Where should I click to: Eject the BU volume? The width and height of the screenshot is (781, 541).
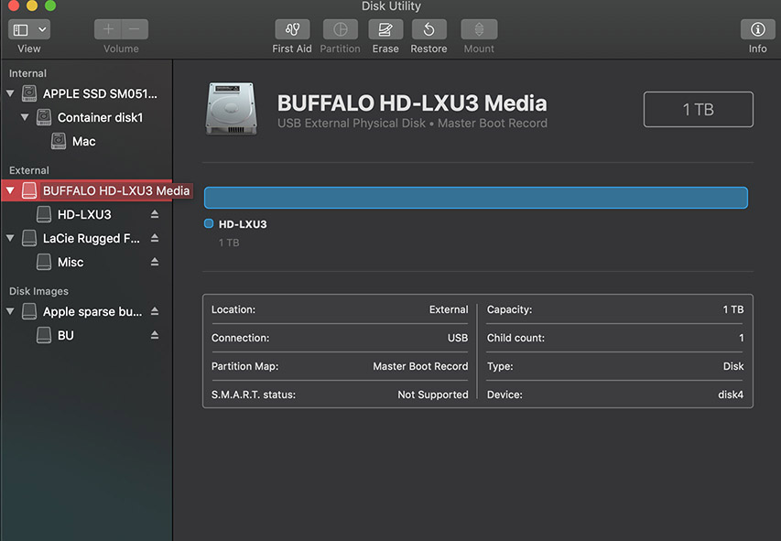click(x=155, y=335)
